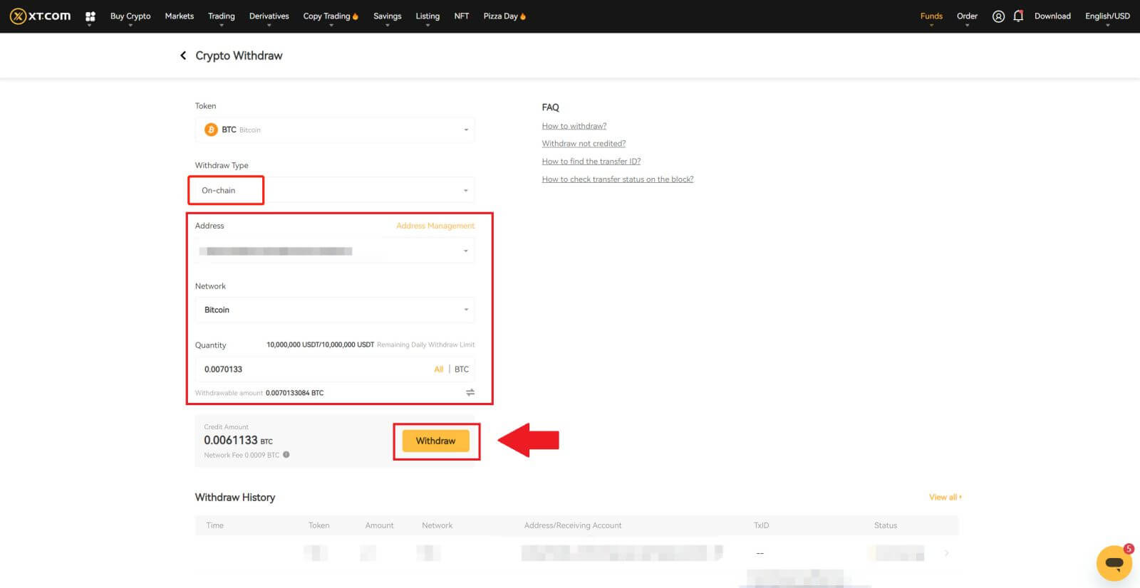Click View all in Withdraw History
This screenshot has width=1140, height=588.
(x=945, y=497)
